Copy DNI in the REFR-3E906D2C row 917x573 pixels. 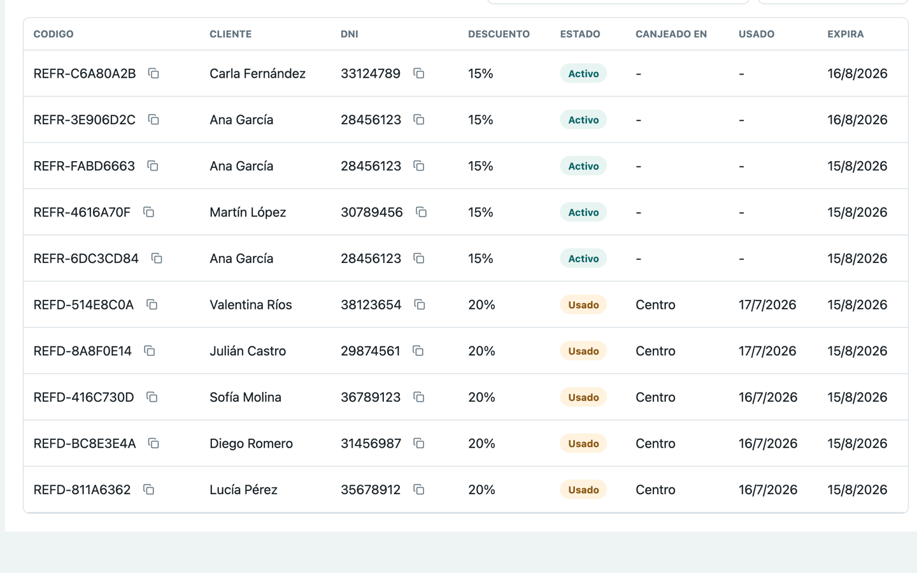(x=419, y=120)
